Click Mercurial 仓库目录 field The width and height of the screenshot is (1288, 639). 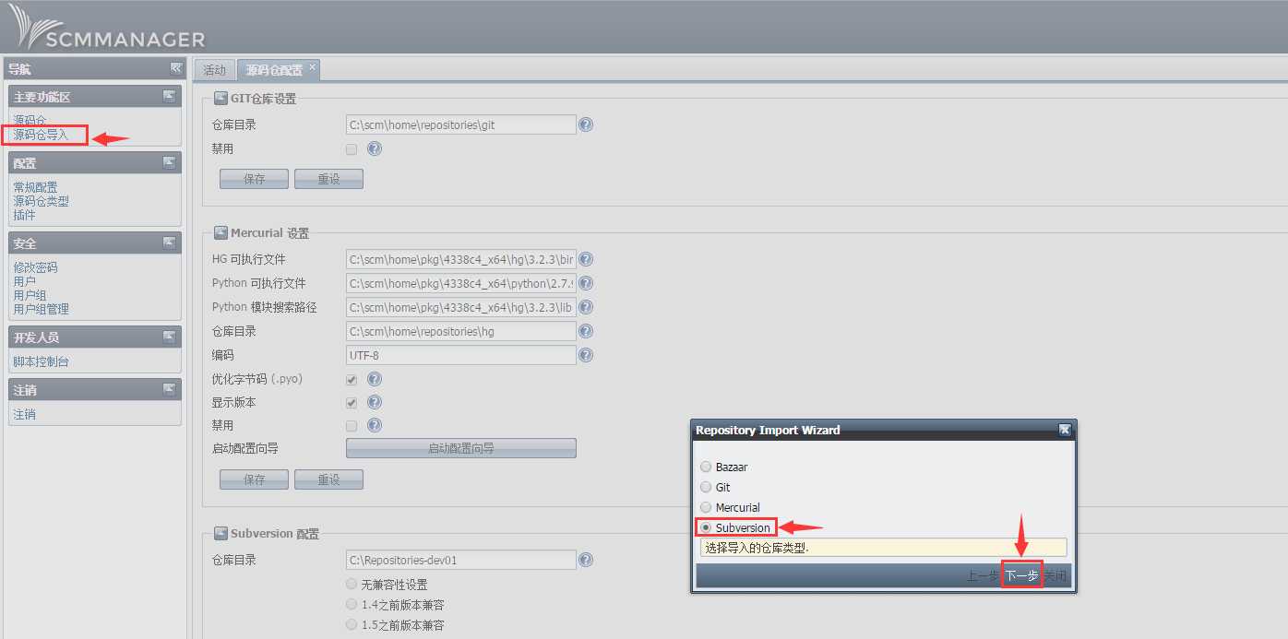(x=461, y=331)
